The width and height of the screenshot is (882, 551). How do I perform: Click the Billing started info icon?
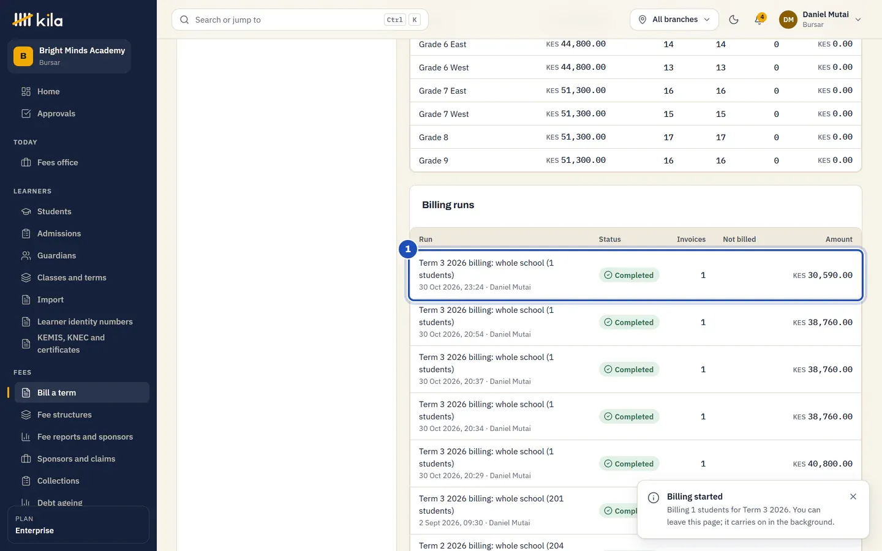[x=654, y=498]
